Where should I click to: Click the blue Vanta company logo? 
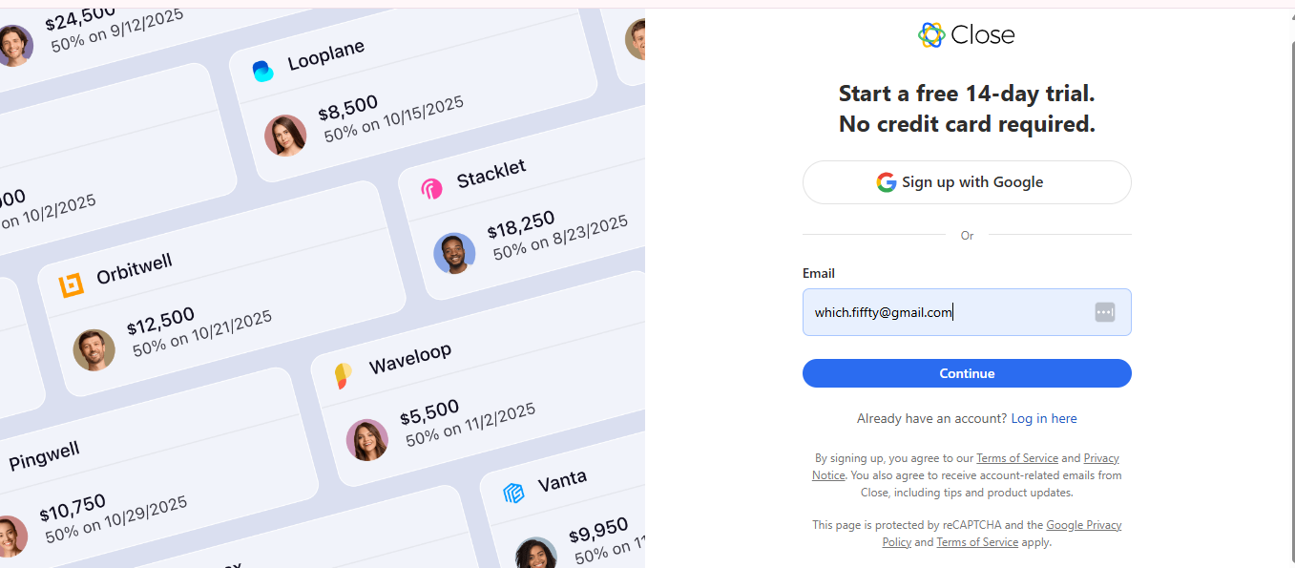coord(513,493)
